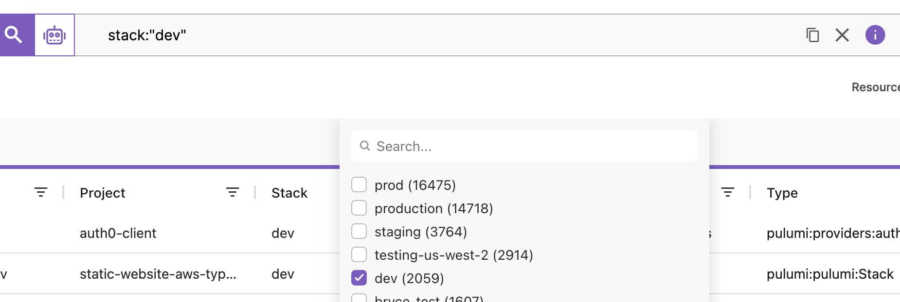Screen dimensions: 900x302
Task: Open the static-website-aws-typ project row
Action: coord(158,274)
